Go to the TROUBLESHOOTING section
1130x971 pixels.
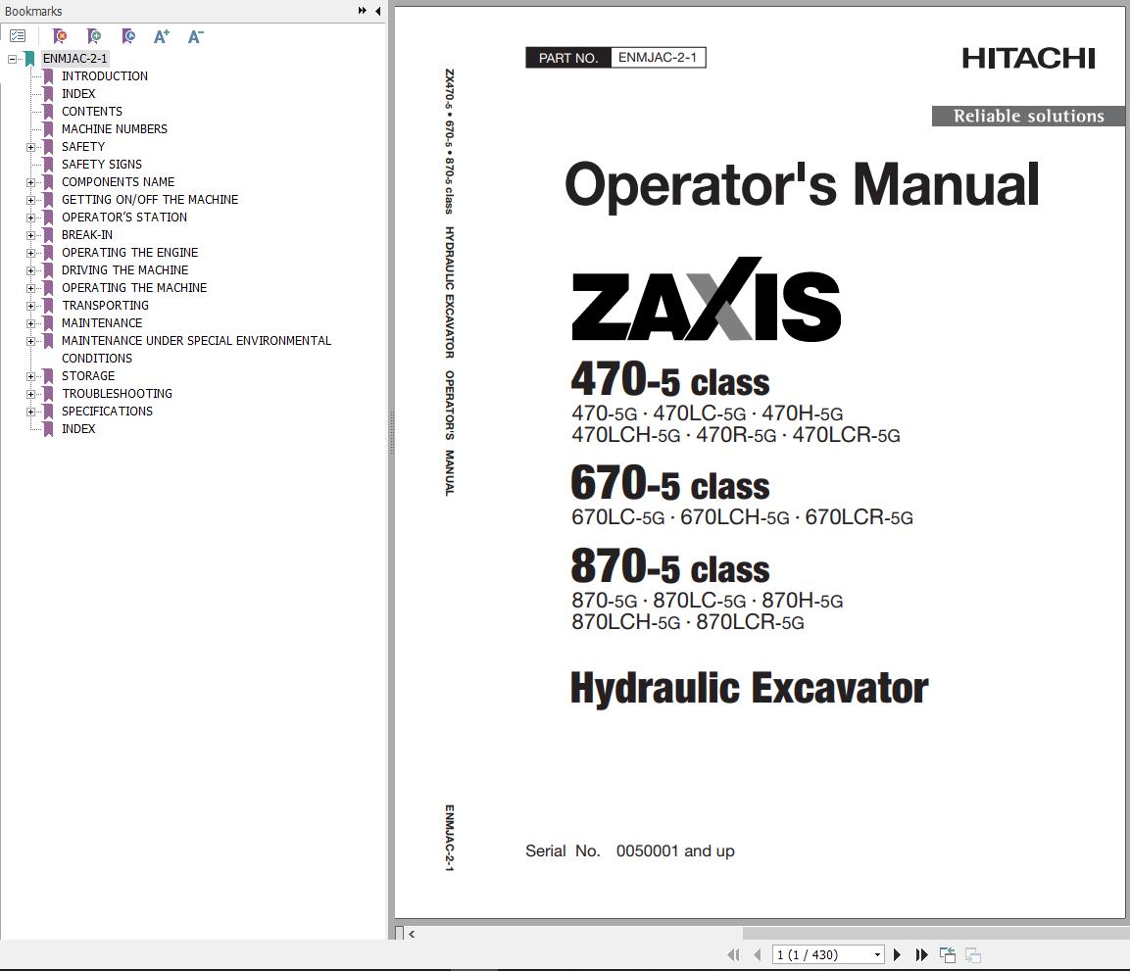click(117, 394)
